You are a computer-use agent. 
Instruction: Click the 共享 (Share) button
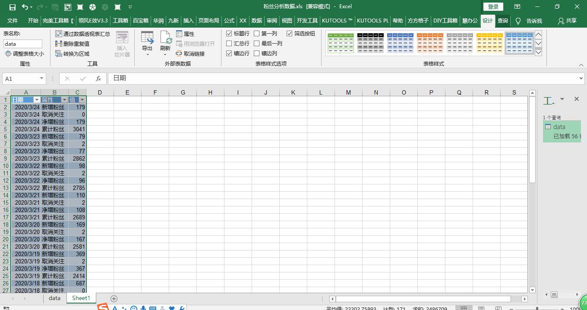567,20
